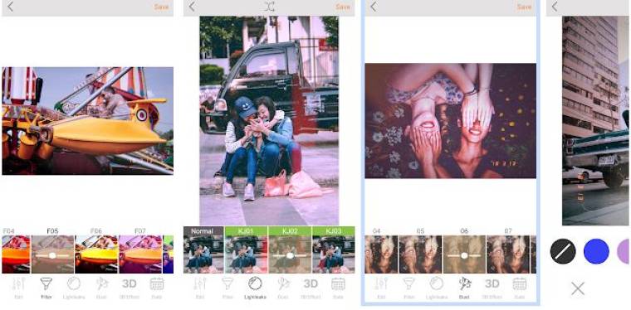Open Dust tool from Filter screen
This screenshot has width=631, height=310.
(x=101, y=288)
